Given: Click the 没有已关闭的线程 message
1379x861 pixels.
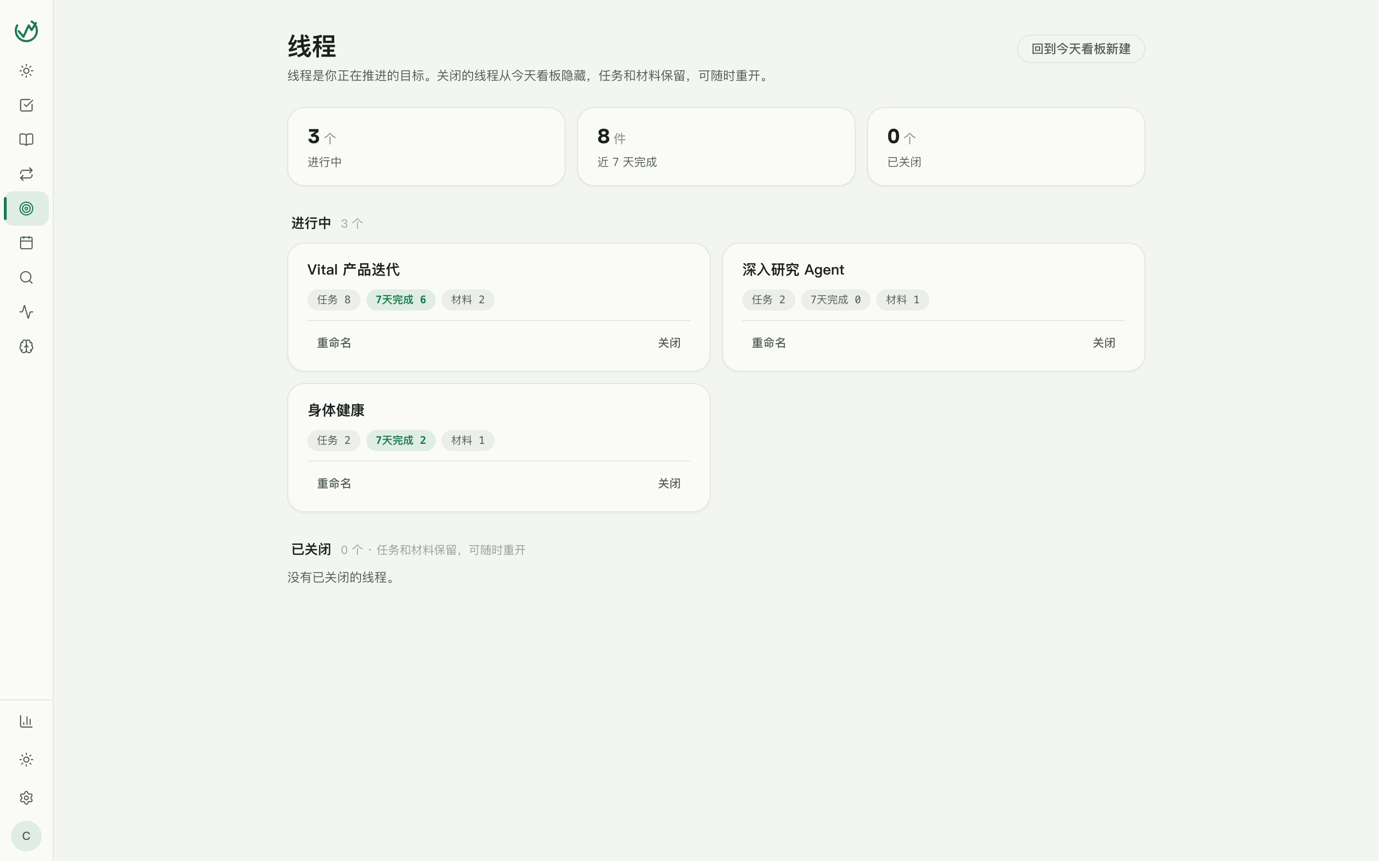Looking at the screenshot, I should tap(341, 577).
